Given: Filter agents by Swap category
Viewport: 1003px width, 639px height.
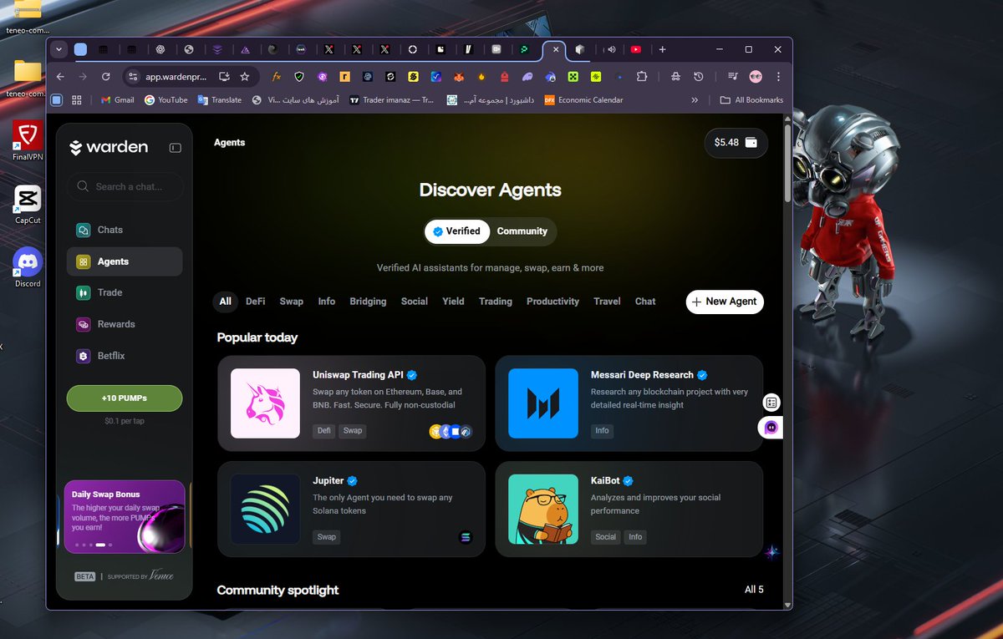Looking at the screenshot, I should [x=291, y=302].
